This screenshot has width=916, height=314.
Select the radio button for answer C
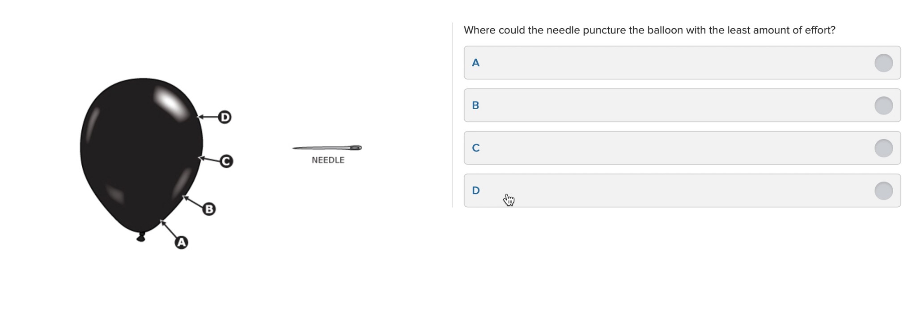(883, 148)
